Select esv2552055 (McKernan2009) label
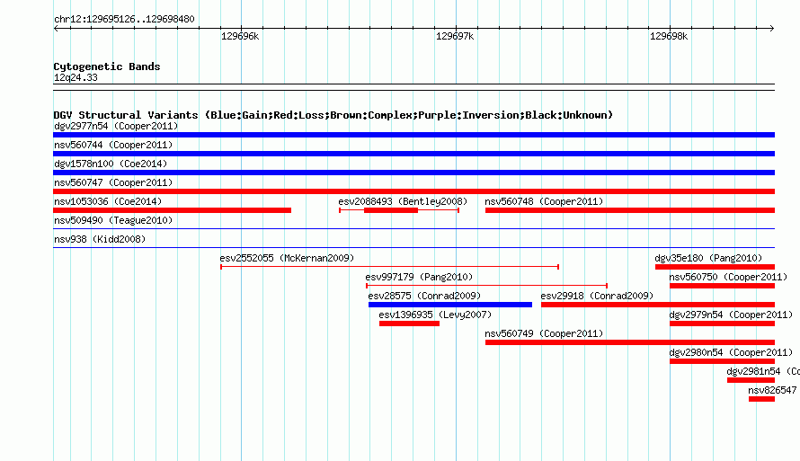Screen dimensions: 800x461 pyautogui.click(x=287, y=258)
